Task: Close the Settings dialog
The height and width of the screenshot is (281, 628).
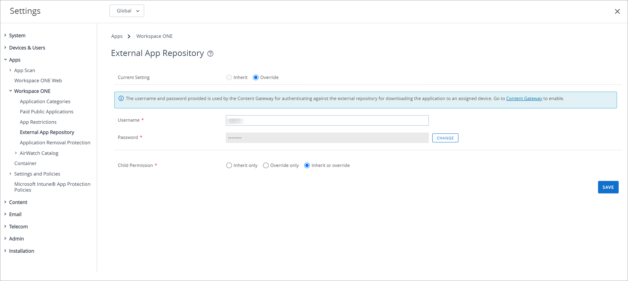Action: tap(617, 11)
